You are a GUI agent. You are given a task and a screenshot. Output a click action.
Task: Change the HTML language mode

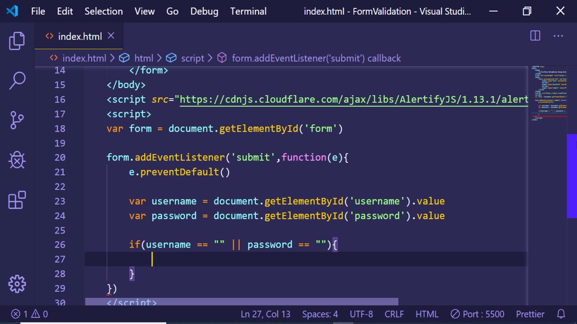(x=426, y=314)
